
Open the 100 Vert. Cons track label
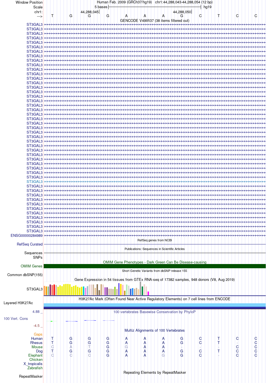16,318
